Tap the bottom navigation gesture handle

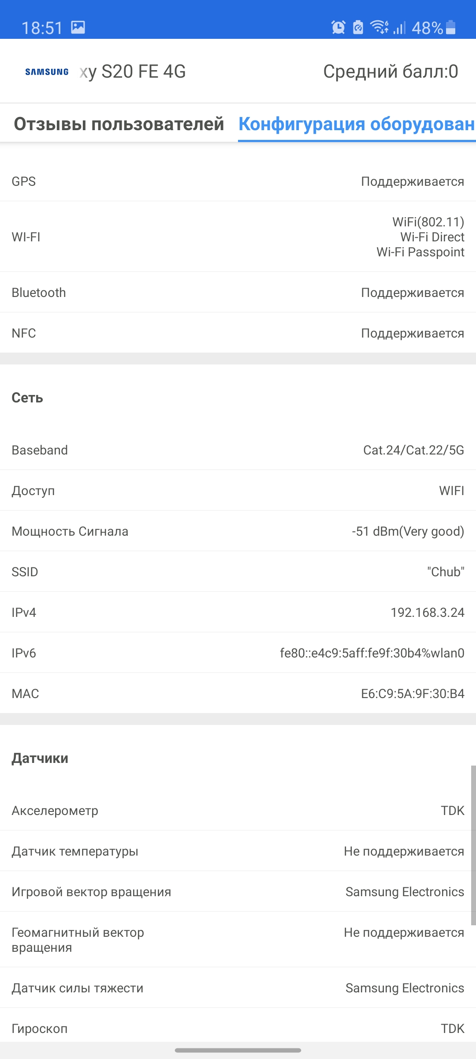coord(238,1050)
